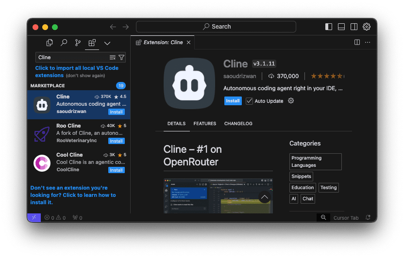Clear extension search results icon

pos(113,57)
